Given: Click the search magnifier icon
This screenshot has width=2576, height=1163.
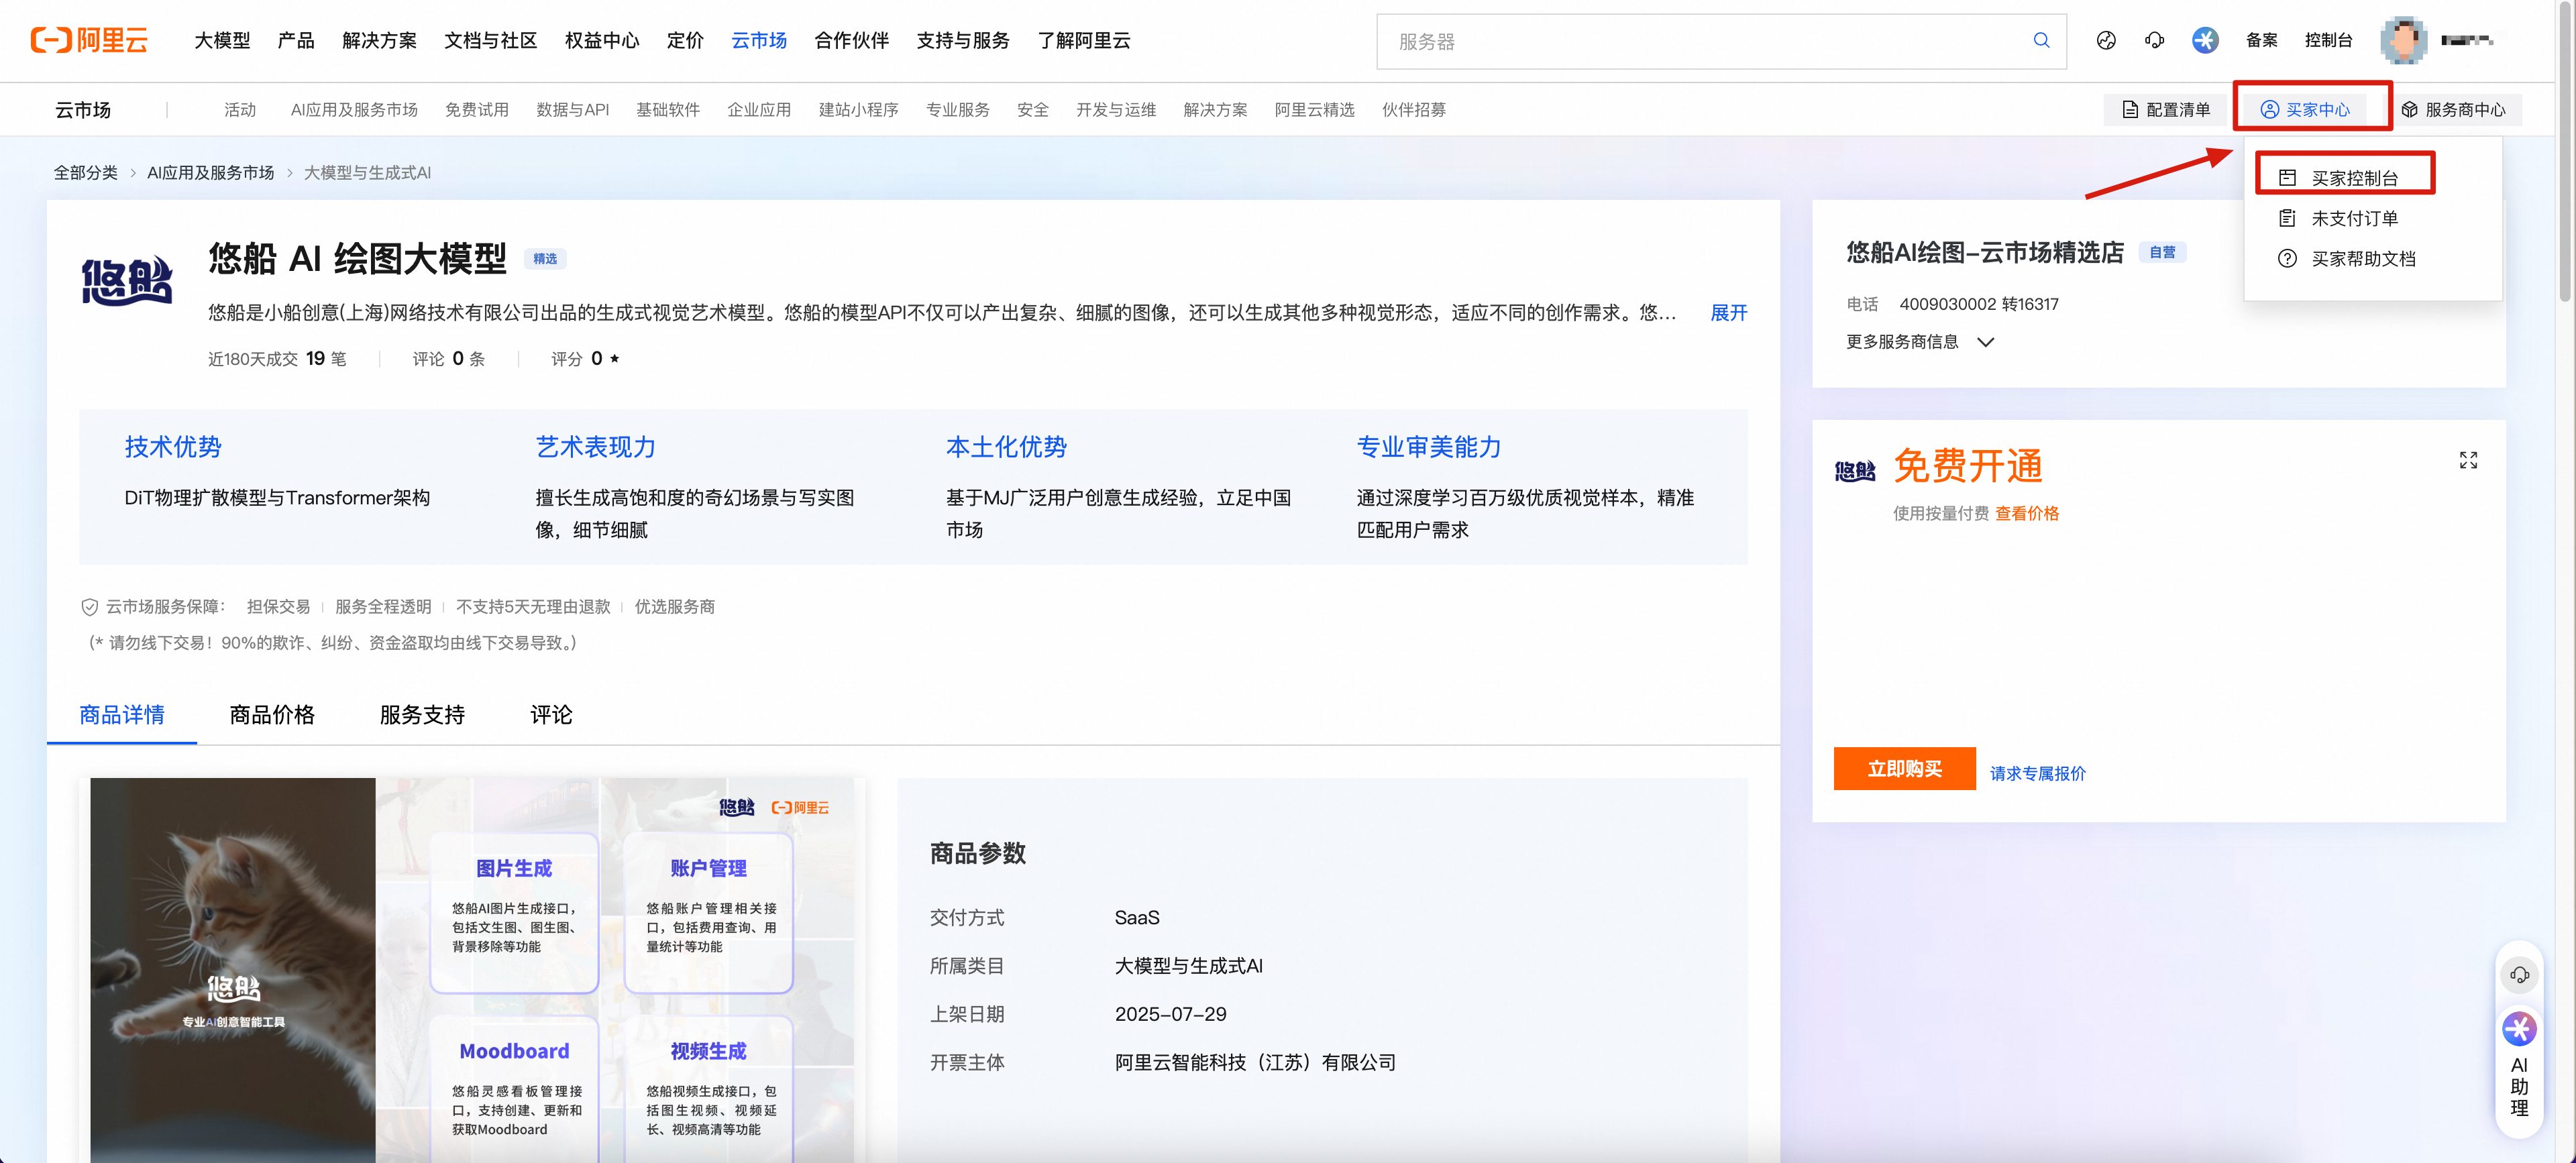Looking at the screenshot, I should 2041,41.
